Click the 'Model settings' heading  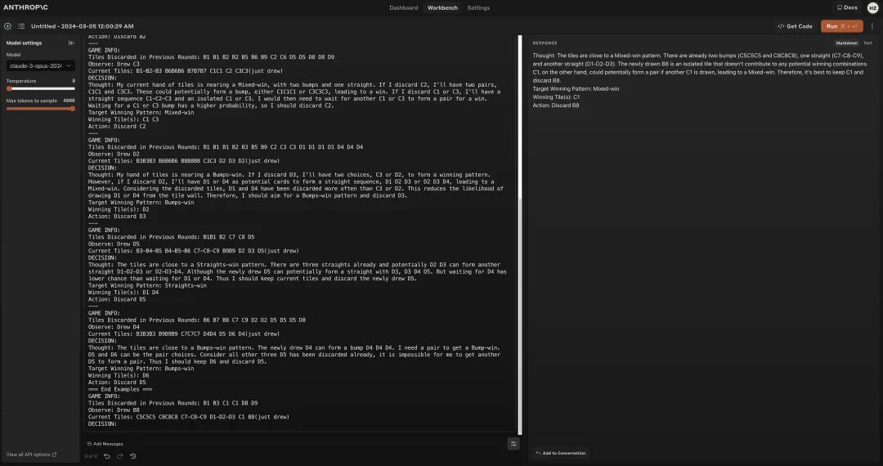24,43
